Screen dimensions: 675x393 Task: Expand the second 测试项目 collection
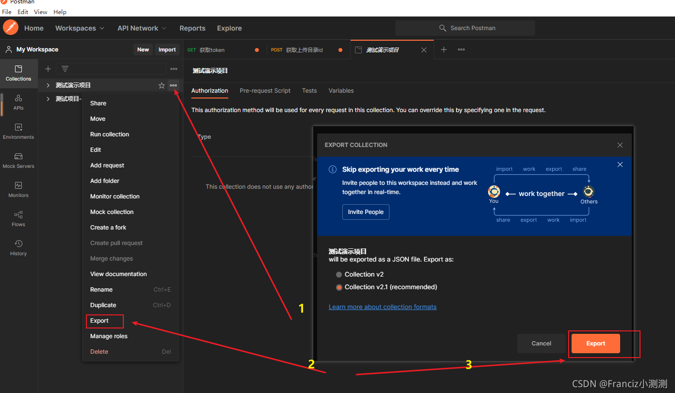coord(48,99)
